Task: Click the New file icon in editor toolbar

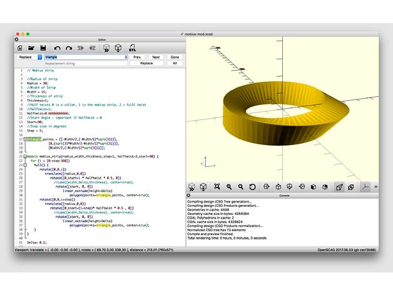Action: 20,48
